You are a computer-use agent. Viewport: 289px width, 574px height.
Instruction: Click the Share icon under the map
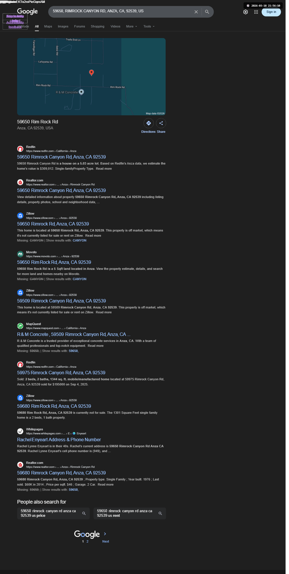point(161,123)
